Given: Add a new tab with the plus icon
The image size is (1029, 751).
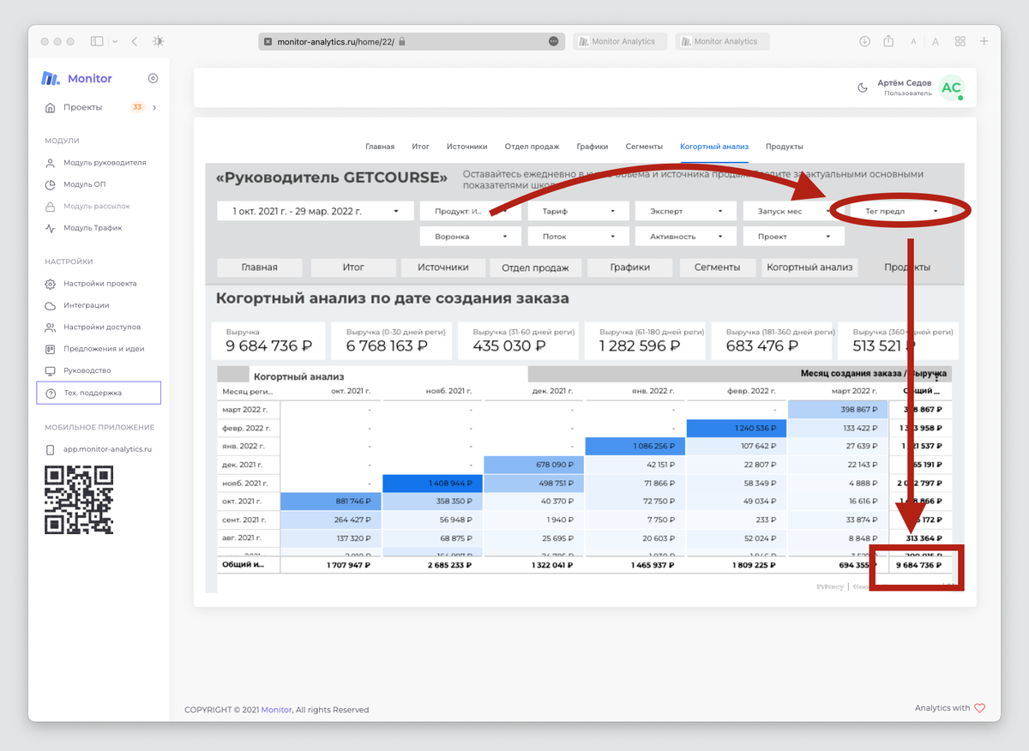Looking at the screenshot, I should [984, 41].
